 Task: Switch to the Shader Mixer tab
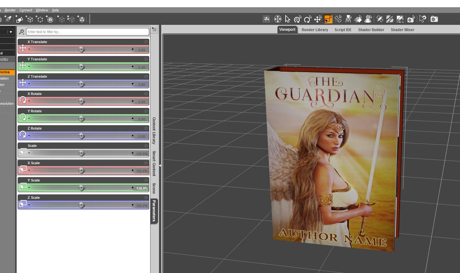402,30
